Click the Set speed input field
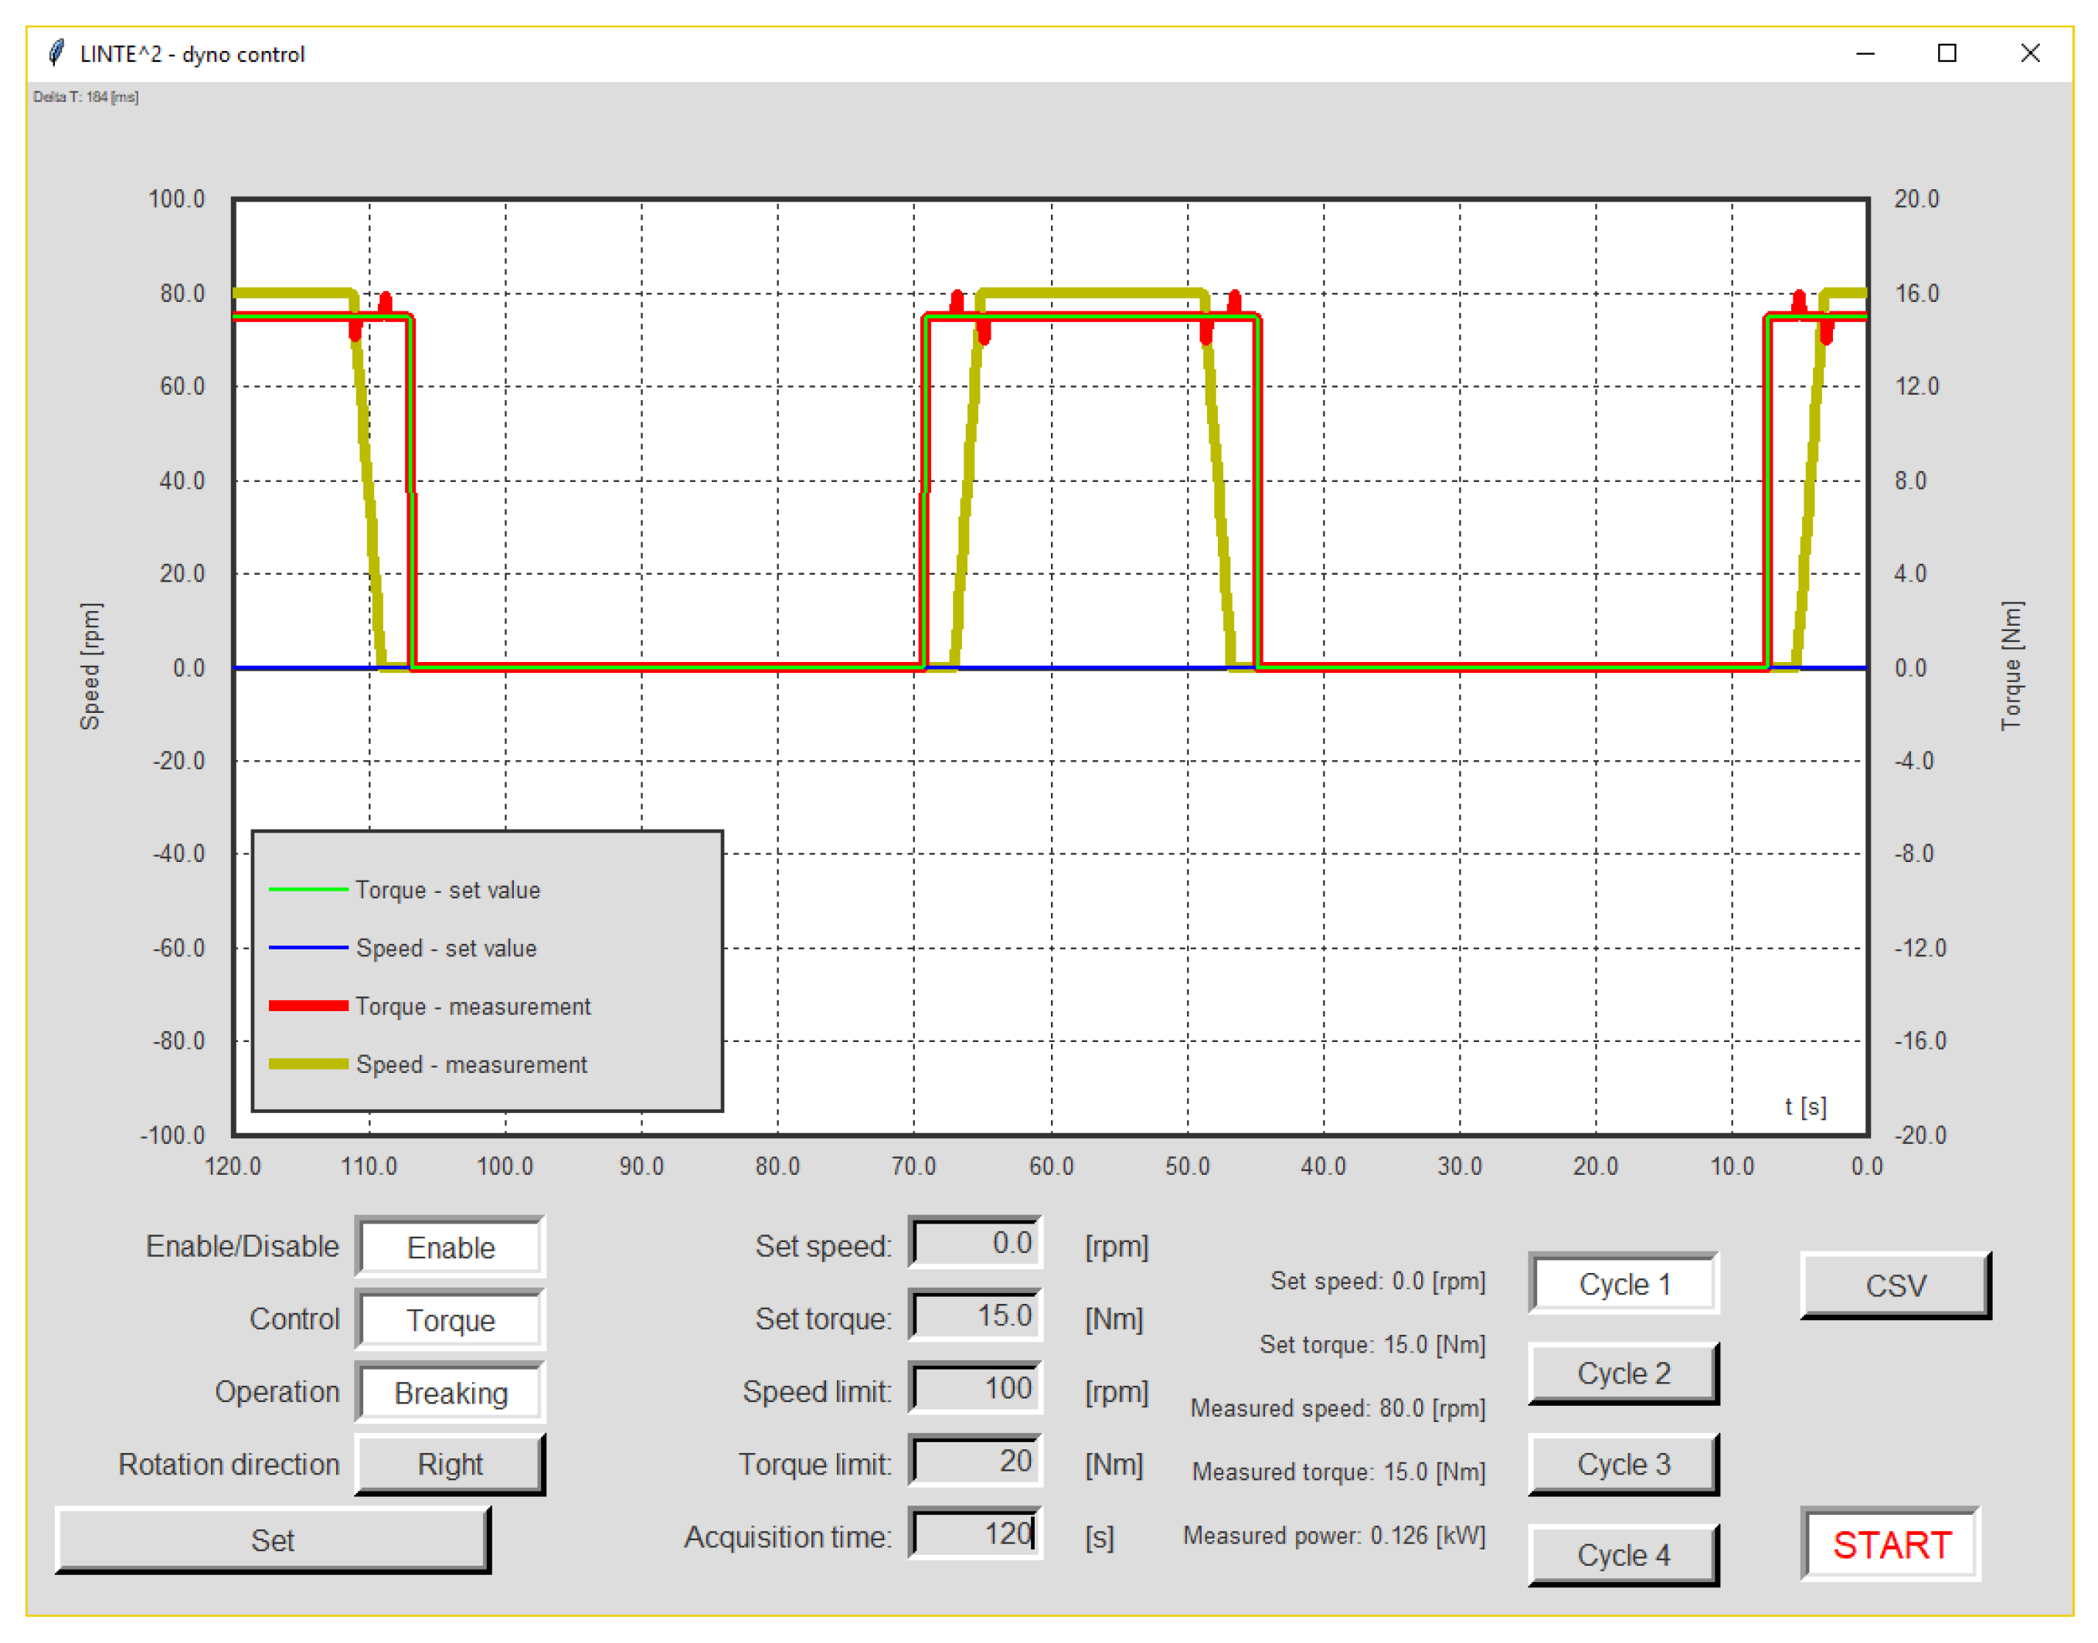Viewport: 2098px width, 1643px height. 975,1243
